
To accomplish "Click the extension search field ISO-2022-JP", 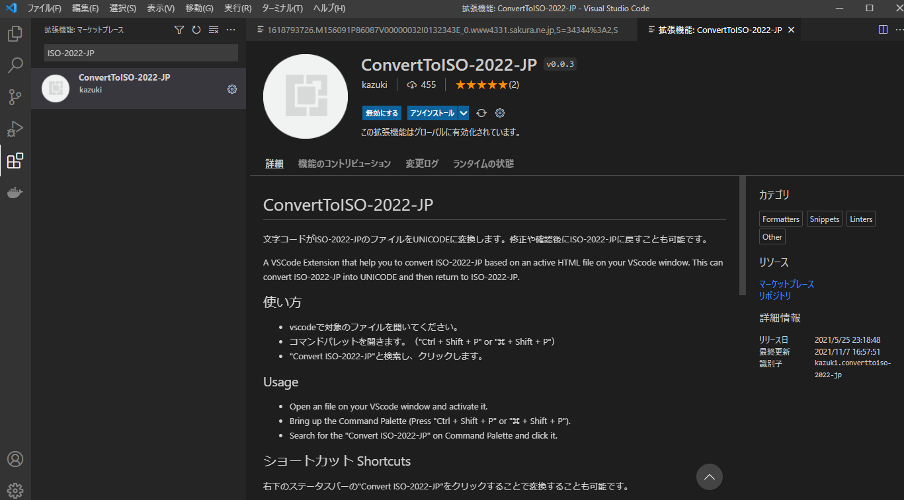I will click(x=141, y=53).
